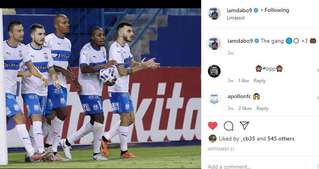Open the Limassol location link

(236, 18)
